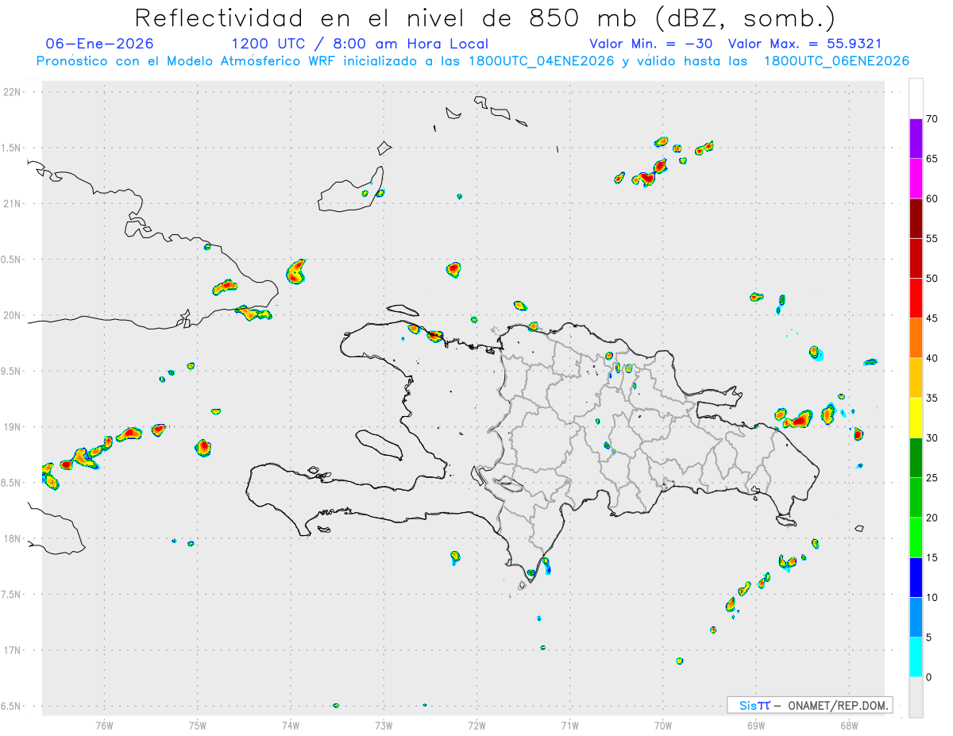
Task: Click the '72W' longitude label
Action: (x=476, y=725)
